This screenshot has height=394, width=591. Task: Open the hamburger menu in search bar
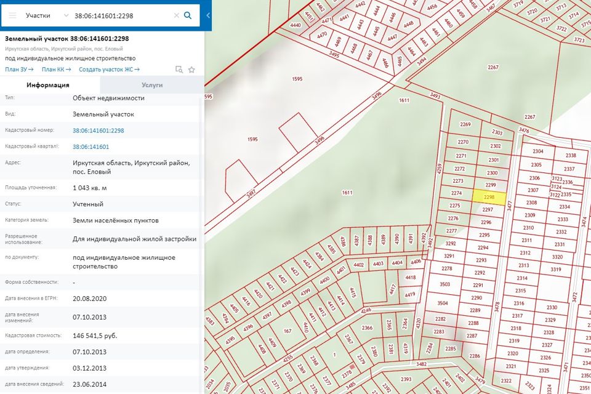pyautogui.click(x=12, y=15)
